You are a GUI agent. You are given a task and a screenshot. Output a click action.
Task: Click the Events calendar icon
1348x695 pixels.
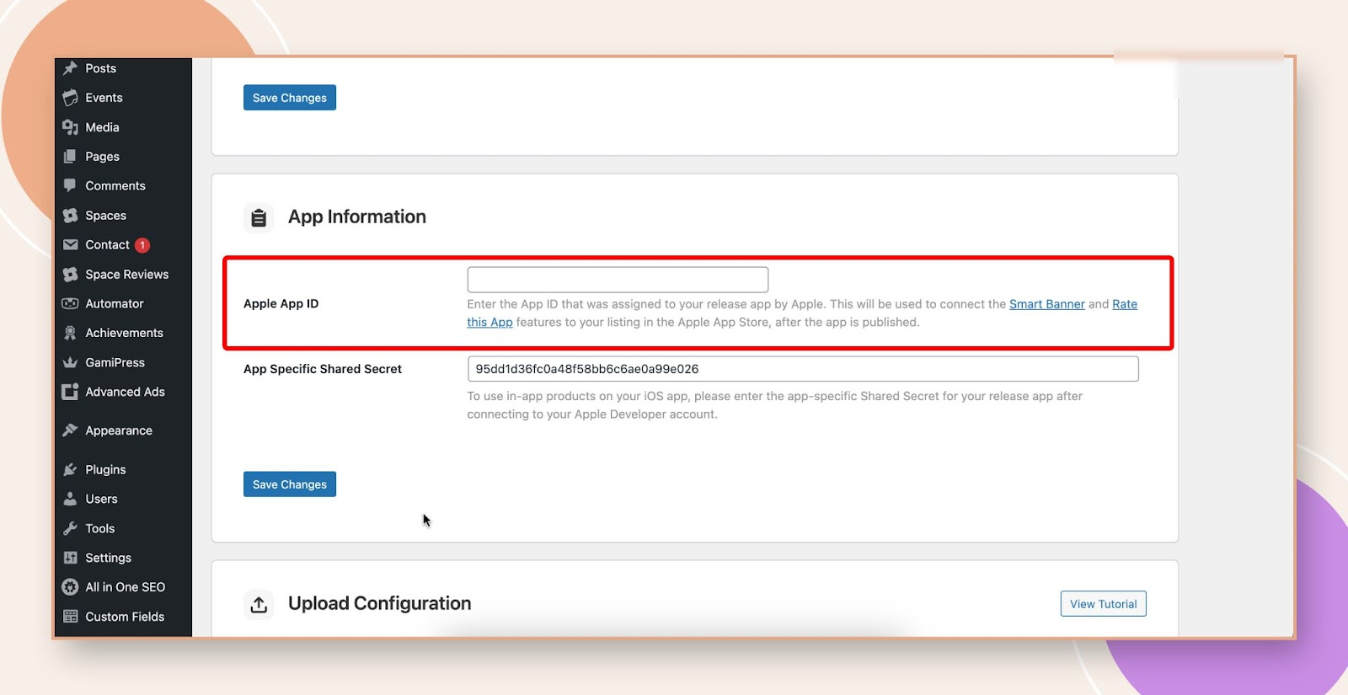click(x=70, y=98)
